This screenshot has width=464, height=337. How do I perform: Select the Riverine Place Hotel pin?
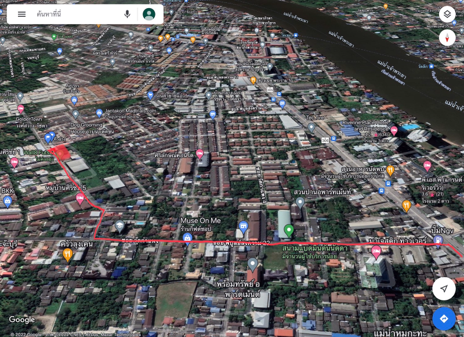(x=394, y=130)
